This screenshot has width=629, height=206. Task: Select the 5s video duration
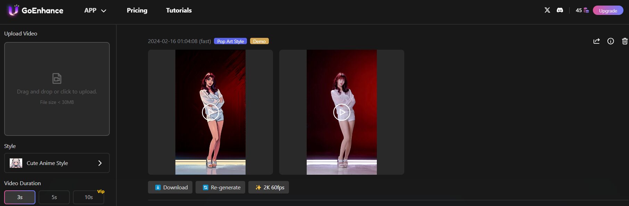click(54, 197)
